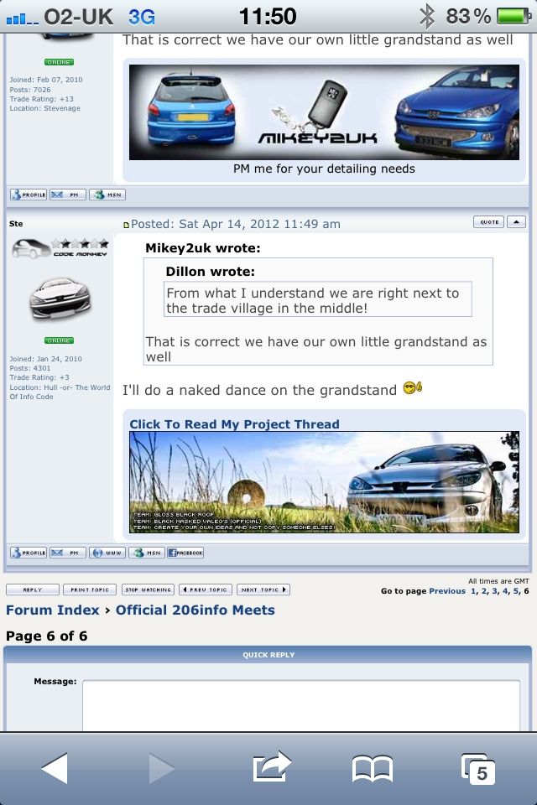The height and width of the screenshot is (805, 537).
Task: Send Ste a PM
Action: tap(68, 553)
